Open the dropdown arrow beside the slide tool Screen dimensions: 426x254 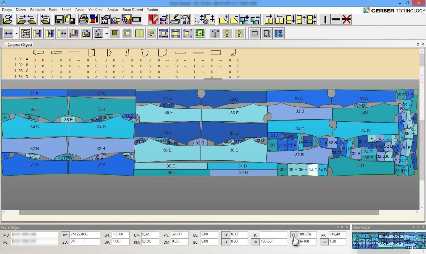[x=17, y=33]
